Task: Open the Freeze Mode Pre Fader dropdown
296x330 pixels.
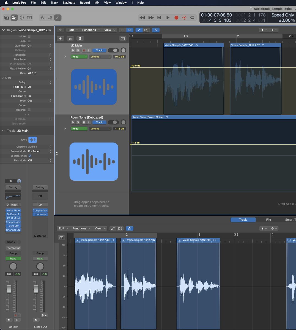Action: [39, 151]
